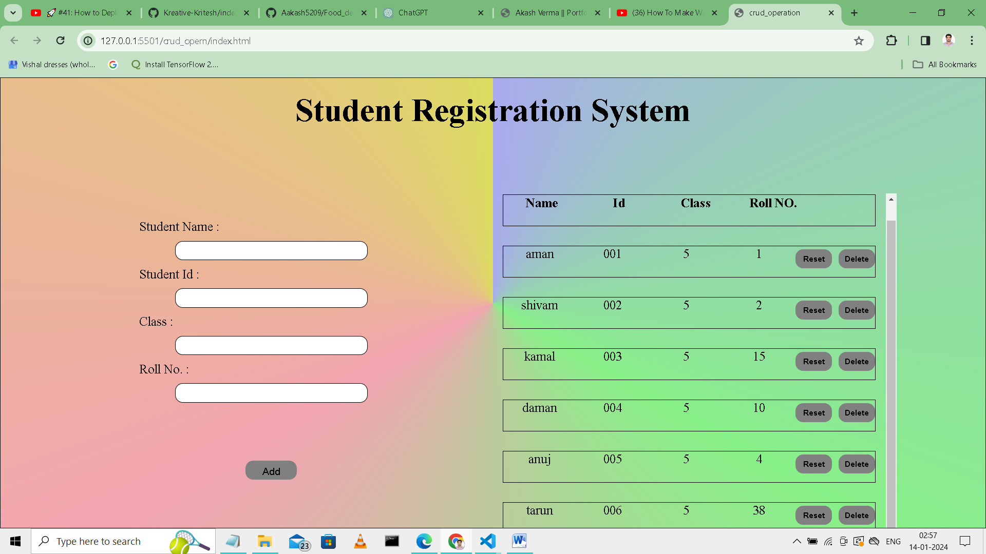
Task: Open the All Bookmarks folder
Action: [x=945, y=64]
